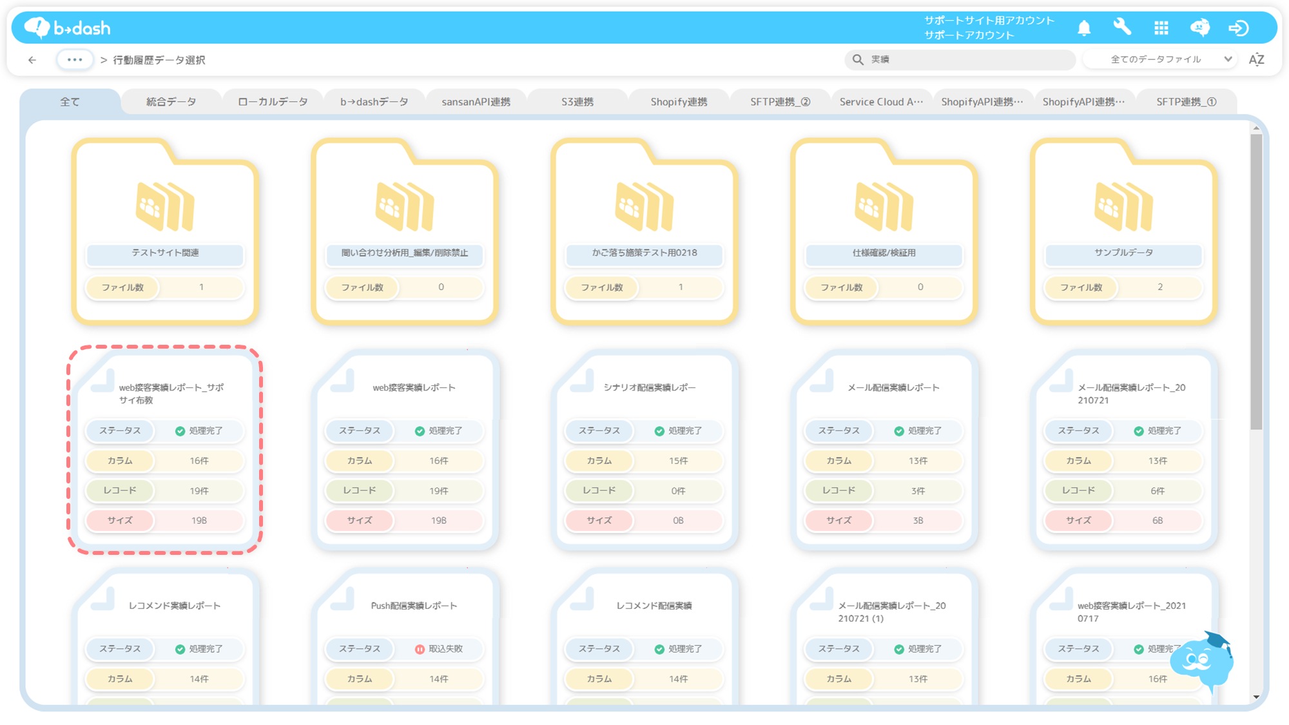Open the サンプルデータ folder icon

click(x=1124, y=206)
